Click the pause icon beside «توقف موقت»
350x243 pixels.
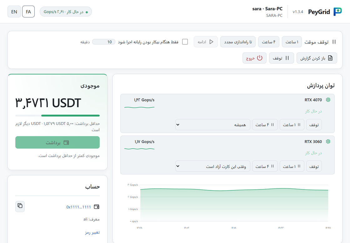click(x=334, y=42)
